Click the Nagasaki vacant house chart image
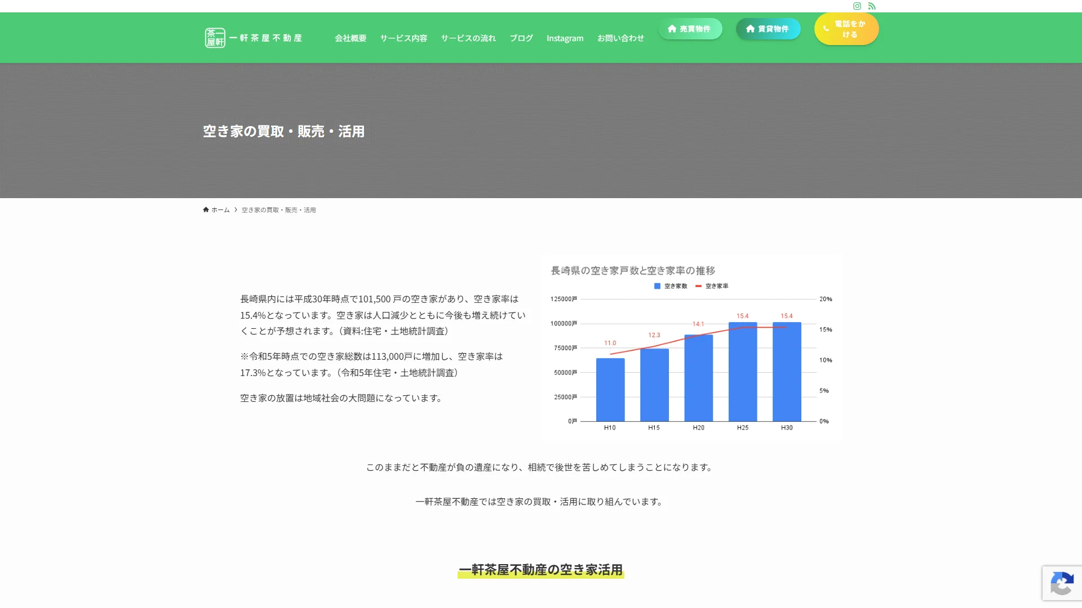Image resolution: width=1082 pixels, height=608 pixels. (691, 347)
